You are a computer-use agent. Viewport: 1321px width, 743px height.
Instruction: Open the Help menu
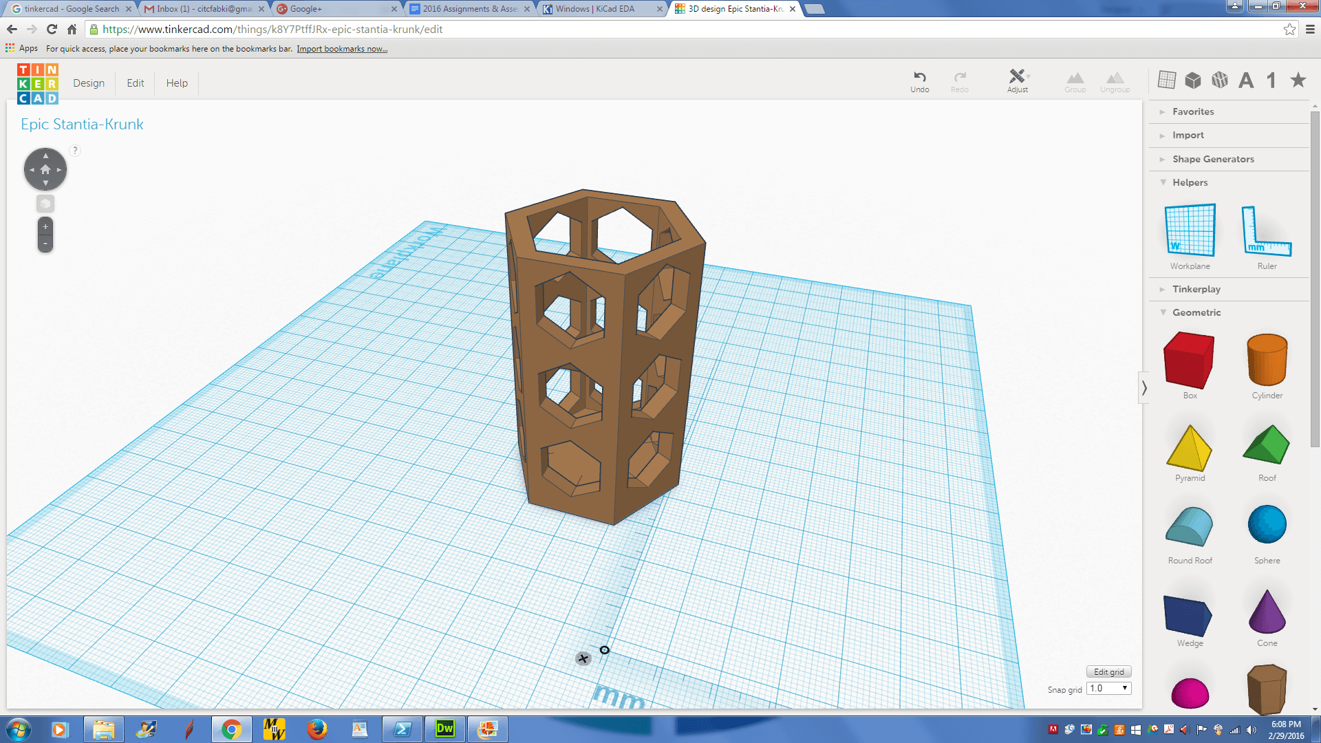click(177, 83)
